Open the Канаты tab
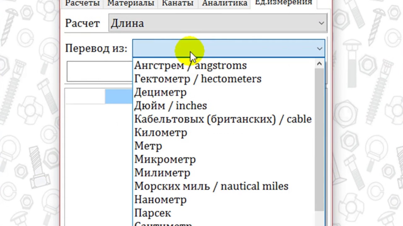Screen dimensions: 403x226 [x=178, y=3]
